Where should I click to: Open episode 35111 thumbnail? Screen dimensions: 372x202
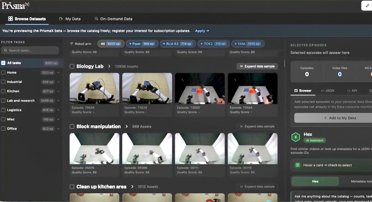[200, 148]
